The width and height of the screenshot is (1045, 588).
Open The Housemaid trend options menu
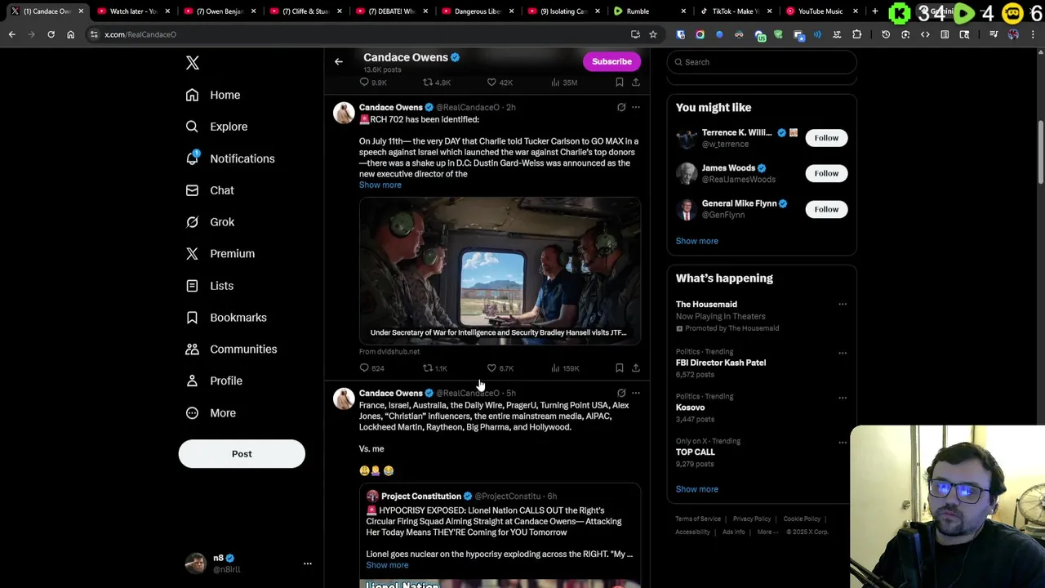[x=843, y=305]
